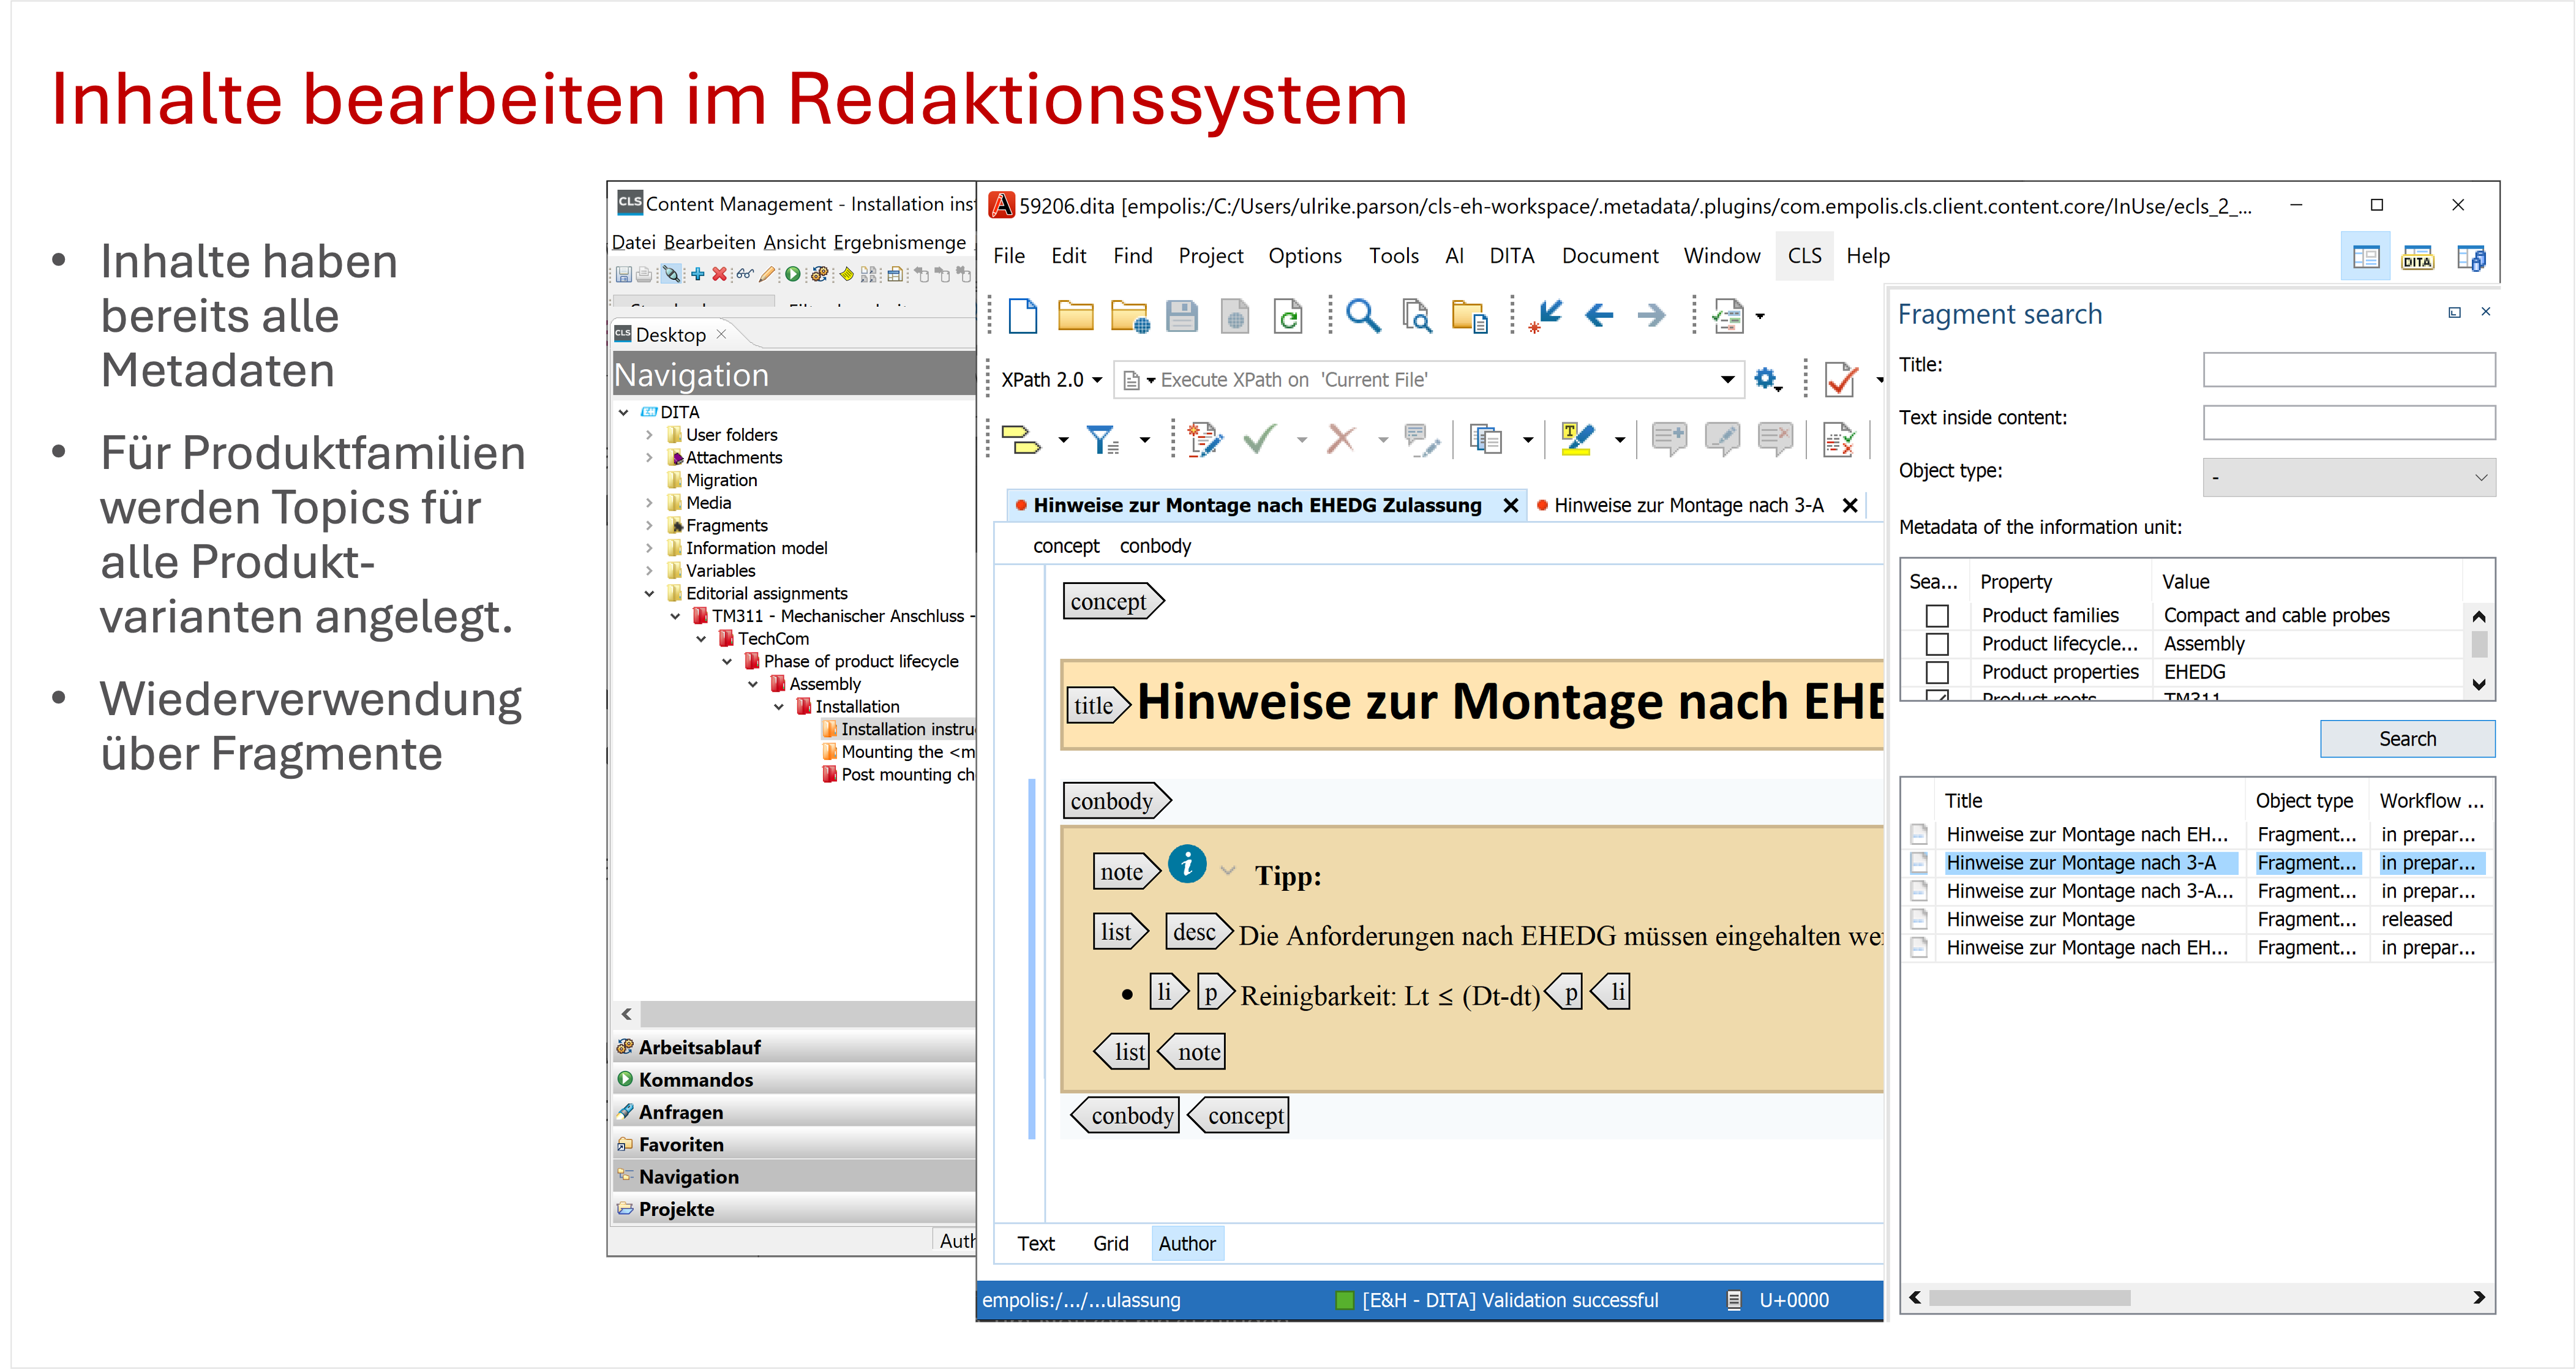Reload the document with green refresh icon
Viewport: 2576px width, 1369px height.
[1288, 316]
